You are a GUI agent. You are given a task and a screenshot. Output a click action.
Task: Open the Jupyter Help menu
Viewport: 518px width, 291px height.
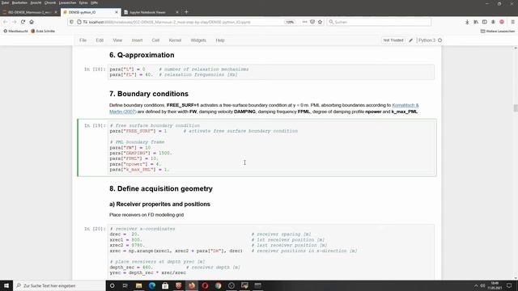(x=220, y=40)
